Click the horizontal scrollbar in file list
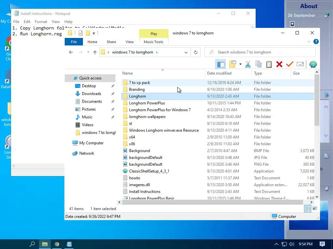 click(x=212, y=202)
